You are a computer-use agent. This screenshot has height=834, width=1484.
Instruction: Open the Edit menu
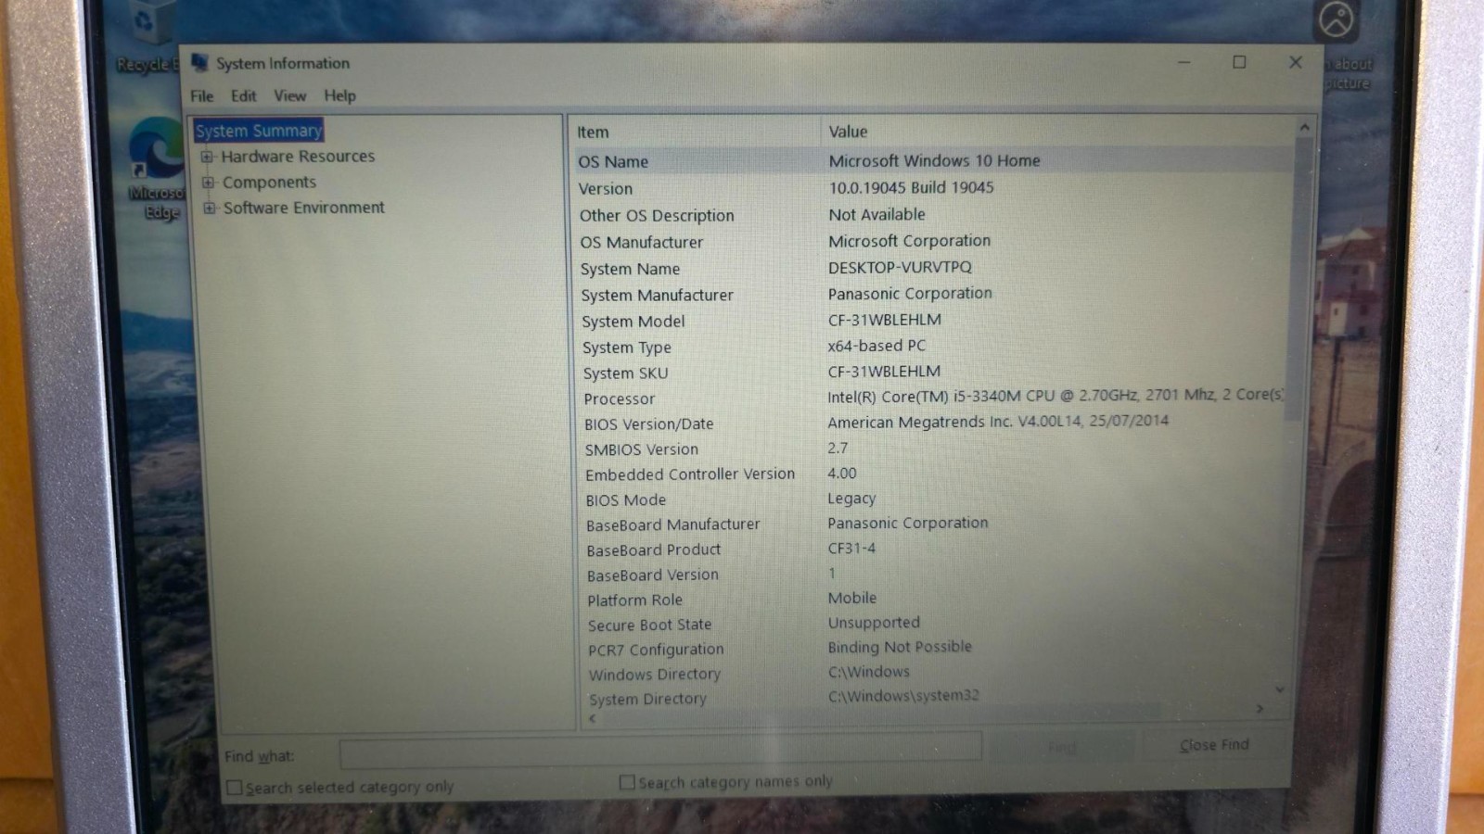(243, 95)
